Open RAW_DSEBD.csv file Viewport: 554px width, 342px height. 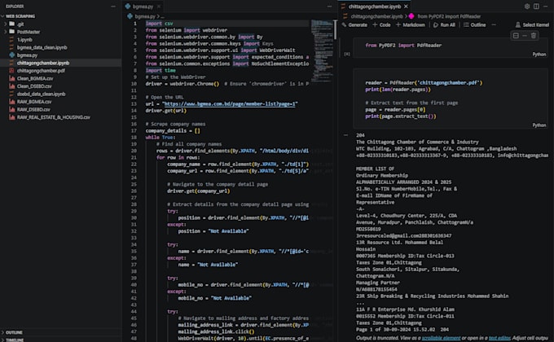pyautogui.click(x=33, y=110)
